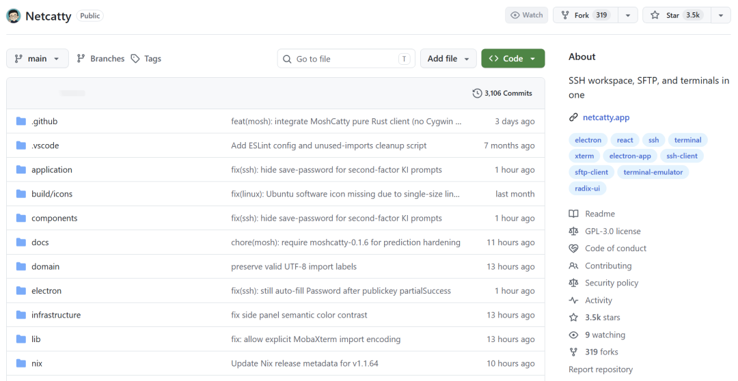Select the xterm topic tag

pyautogui.click(x=584, y=156)
